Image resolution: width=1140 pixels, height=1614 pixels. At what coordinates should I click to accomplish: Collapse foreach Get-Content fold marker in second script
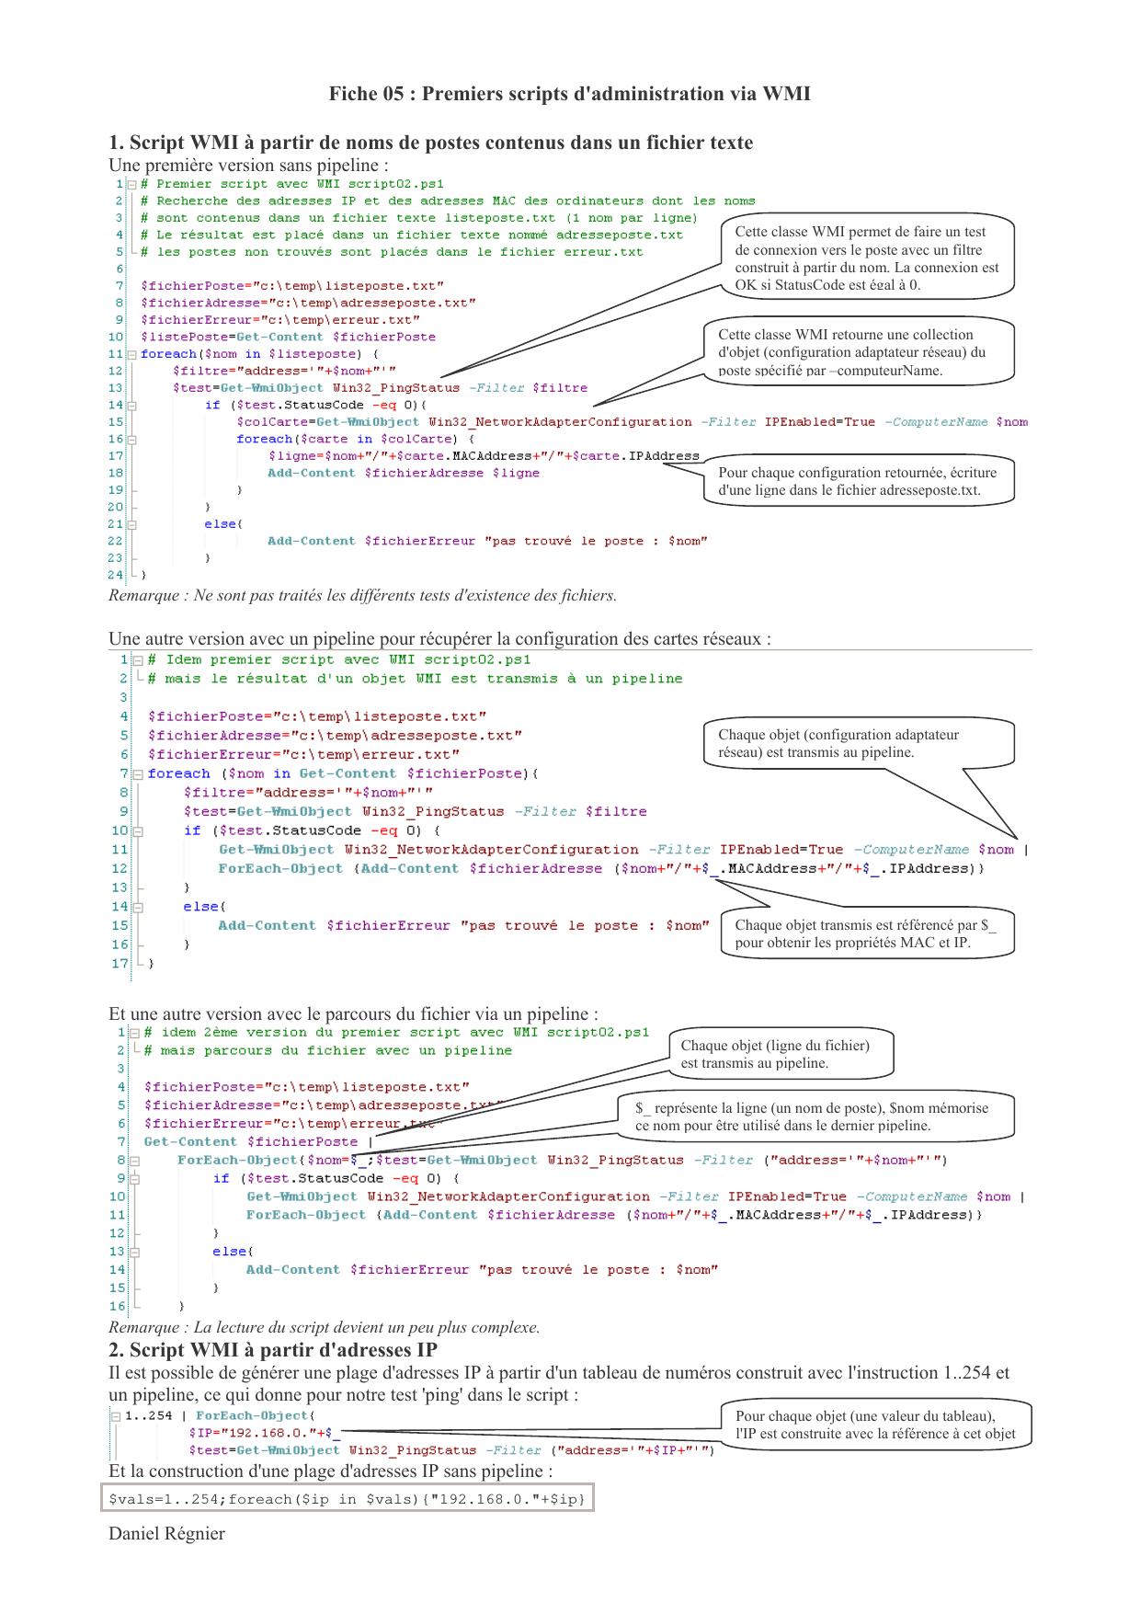coord(138,774)
